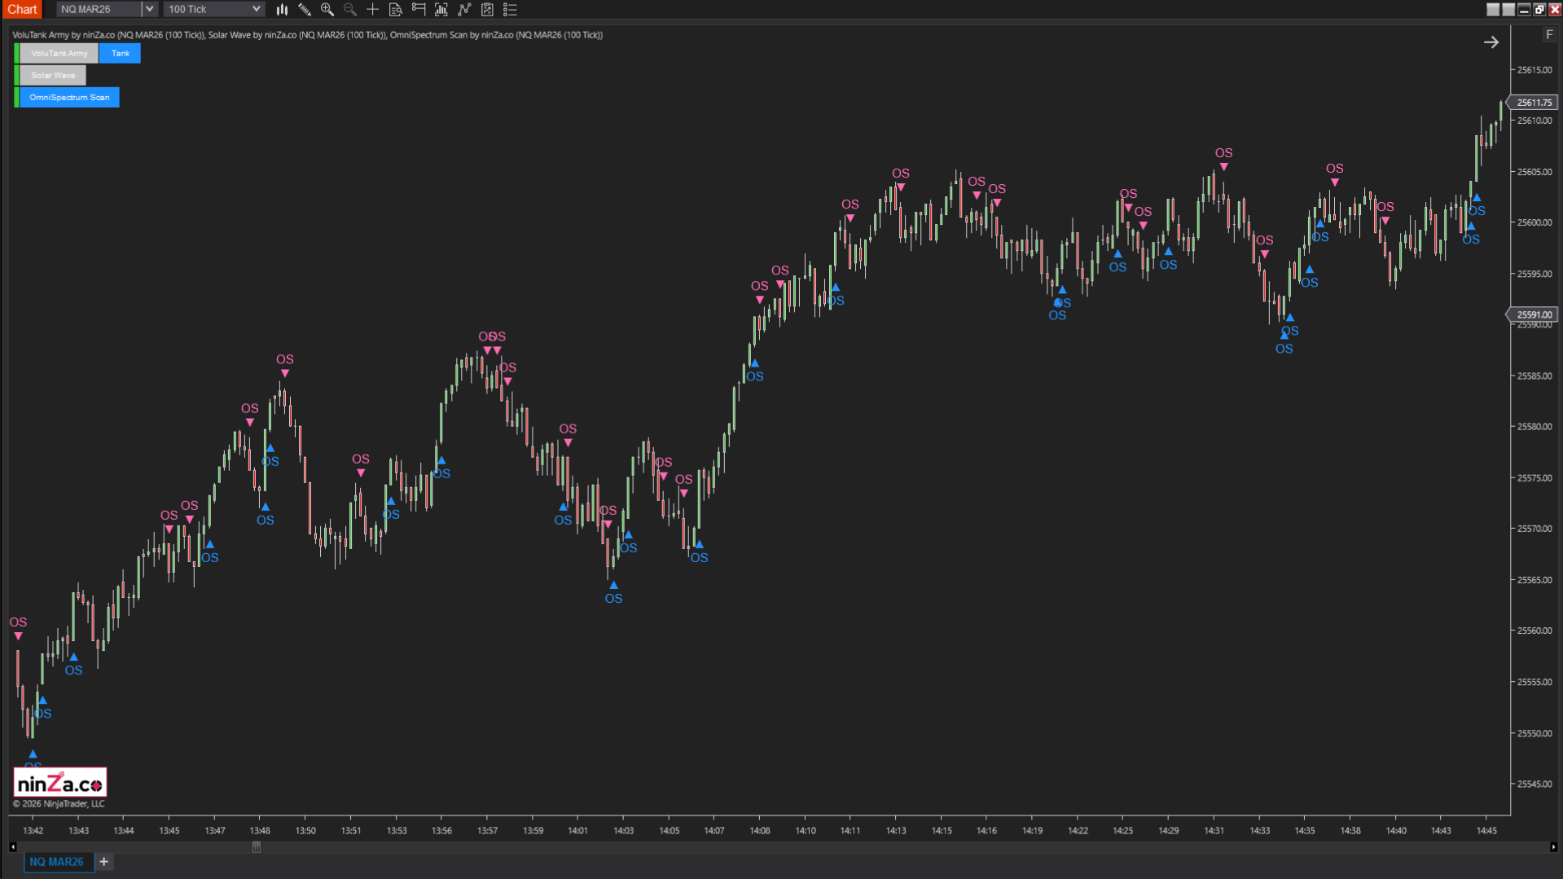
Task: Toggle the Solar Wave indicator button
Action: pyautogui.click(x=53, y=76)
